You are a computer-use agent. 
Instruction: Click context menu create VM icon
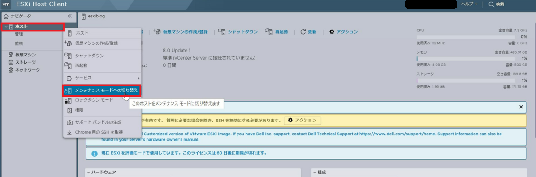pyautogui.click(x=68, y=43)
